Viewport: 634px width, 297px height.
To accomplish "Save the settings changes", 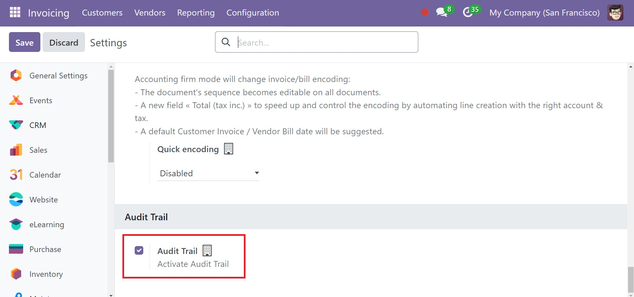I will click(24, 42).
